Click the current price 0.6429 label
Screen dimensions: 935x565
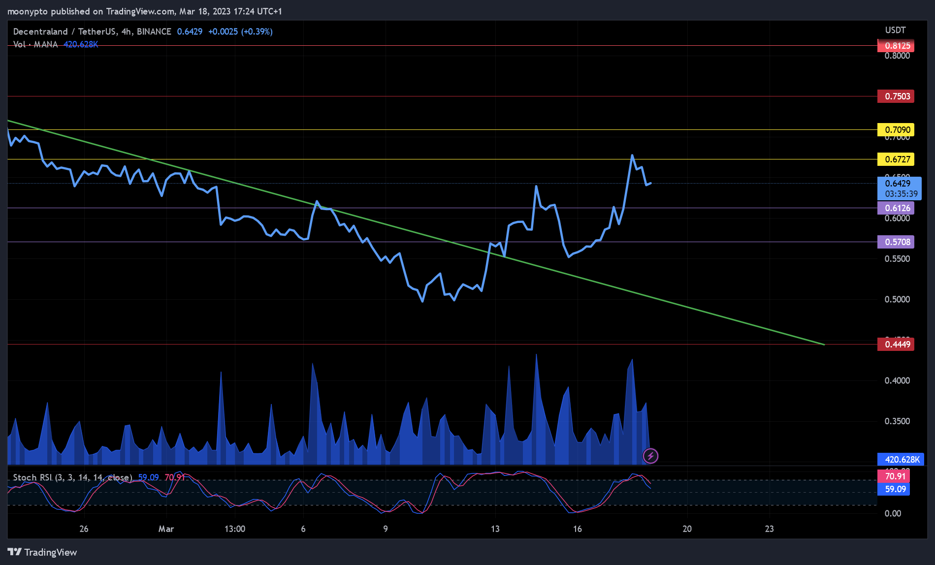pyautogui.click(x=899, y=188)
